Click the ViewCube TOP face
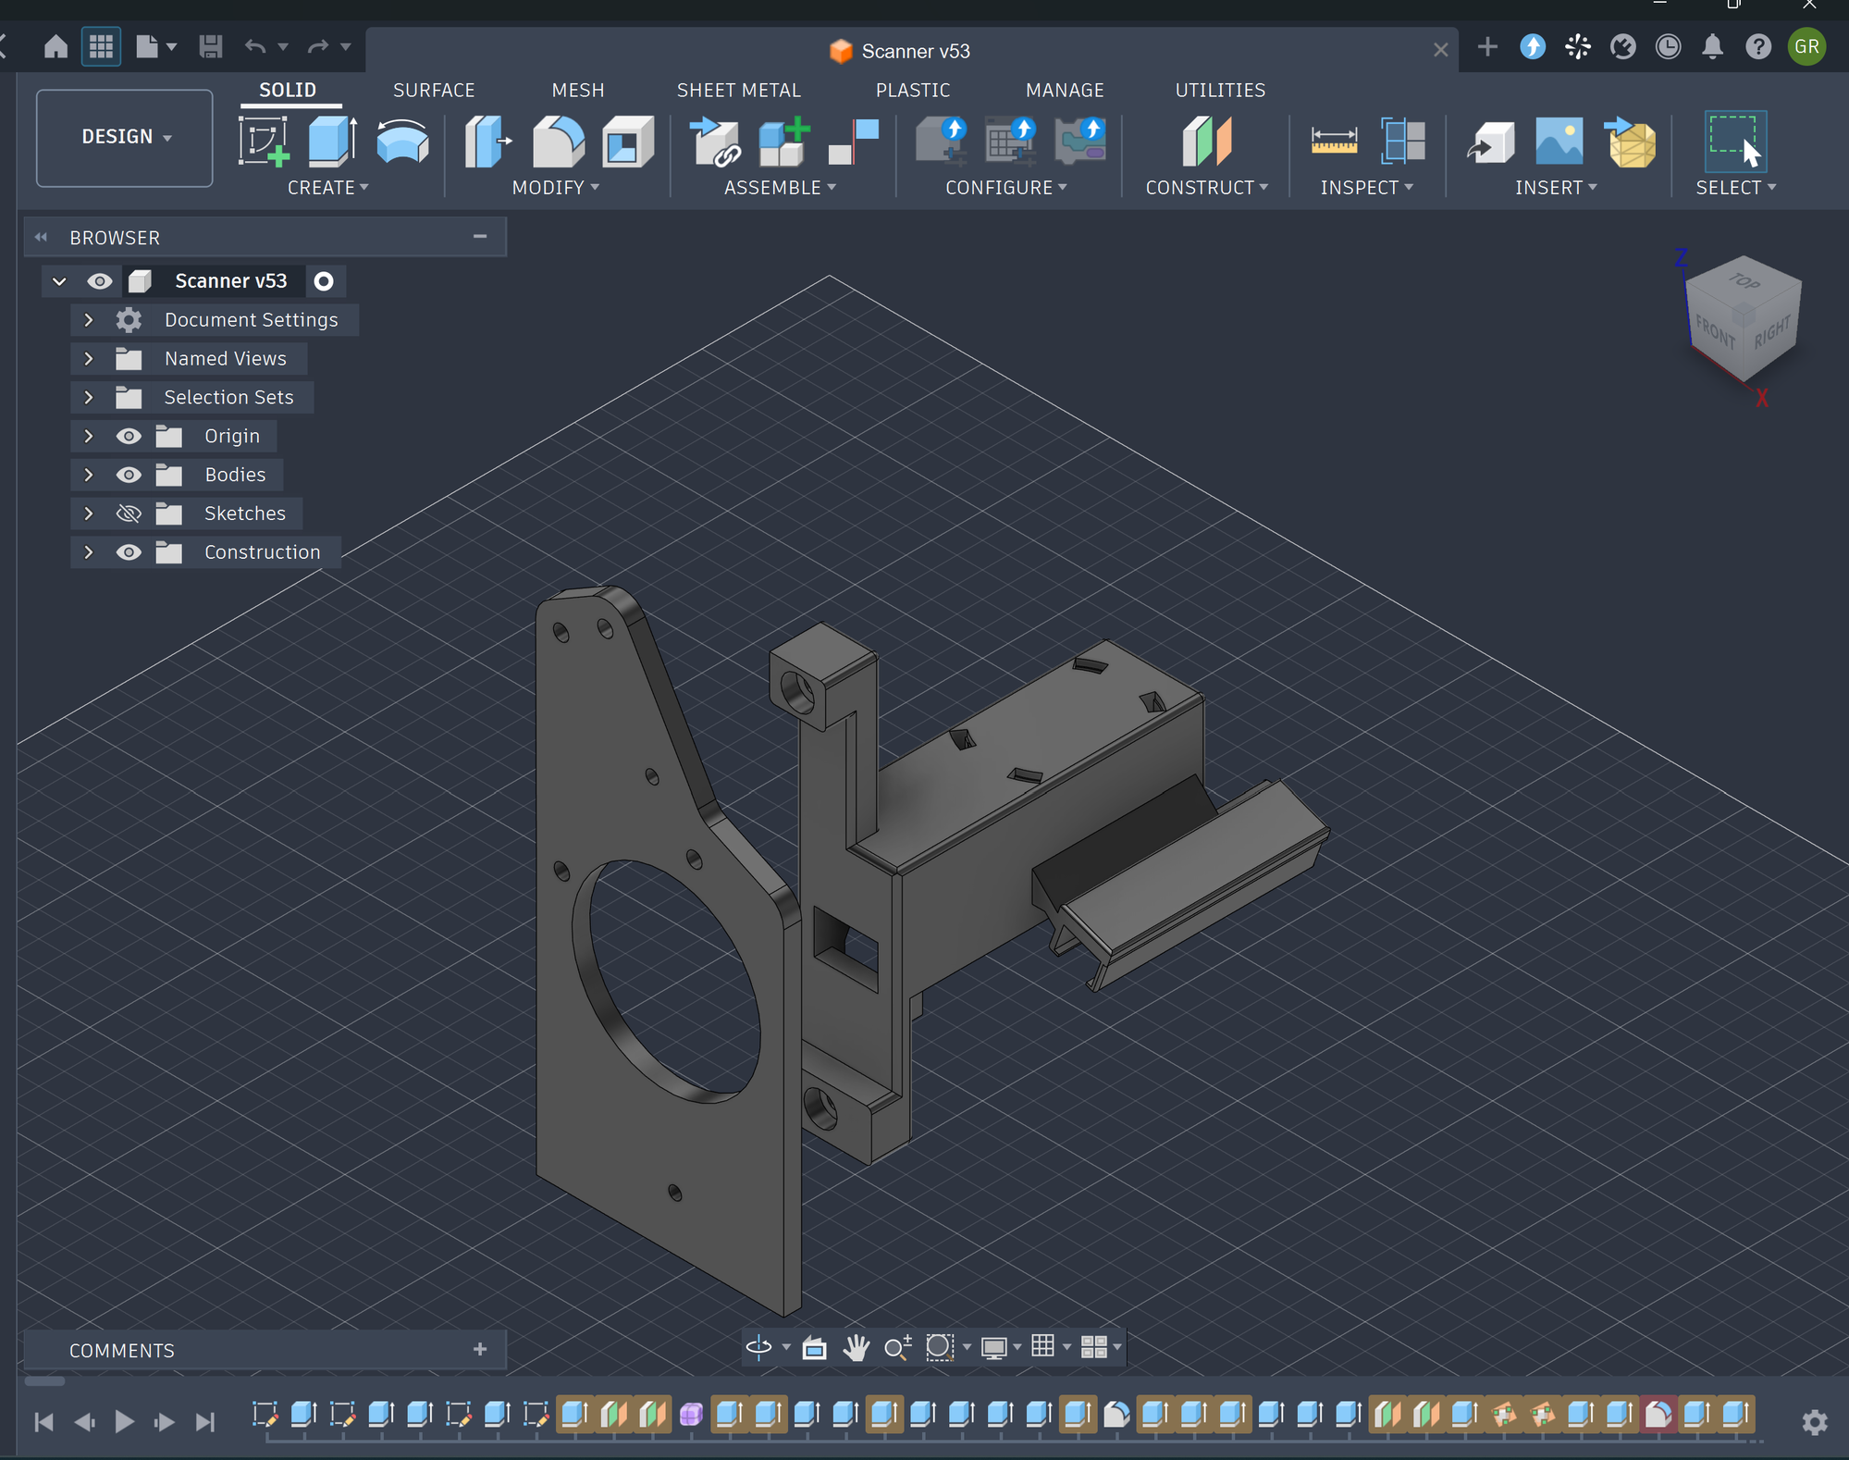1849x1460 pixels. click(1744, 280)
